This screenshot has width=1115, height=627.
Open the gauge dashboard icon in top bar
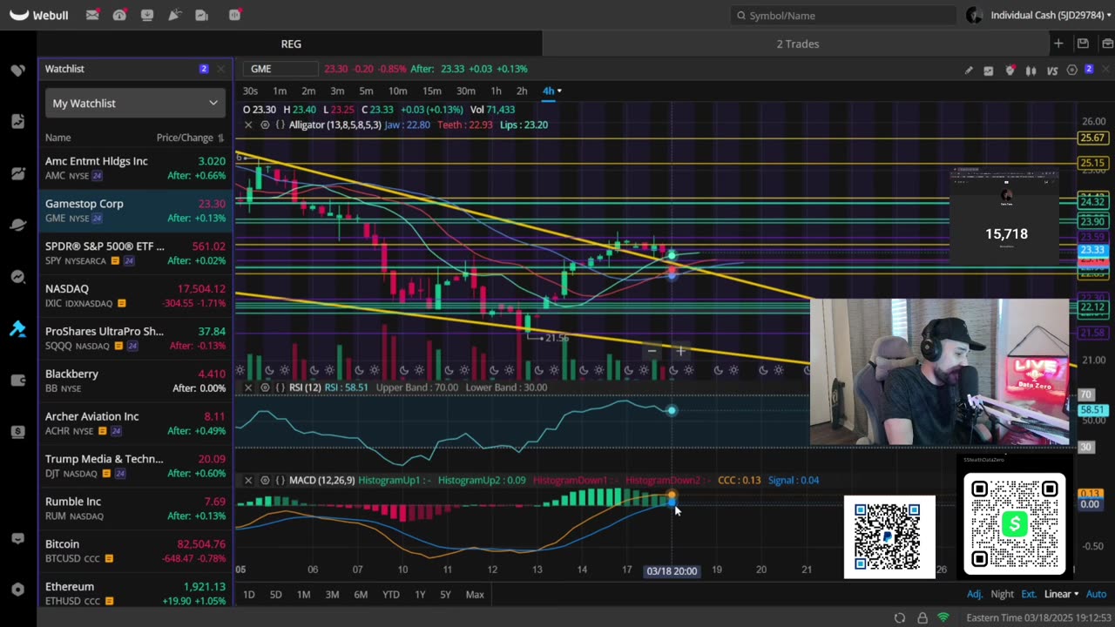point(119,15)
